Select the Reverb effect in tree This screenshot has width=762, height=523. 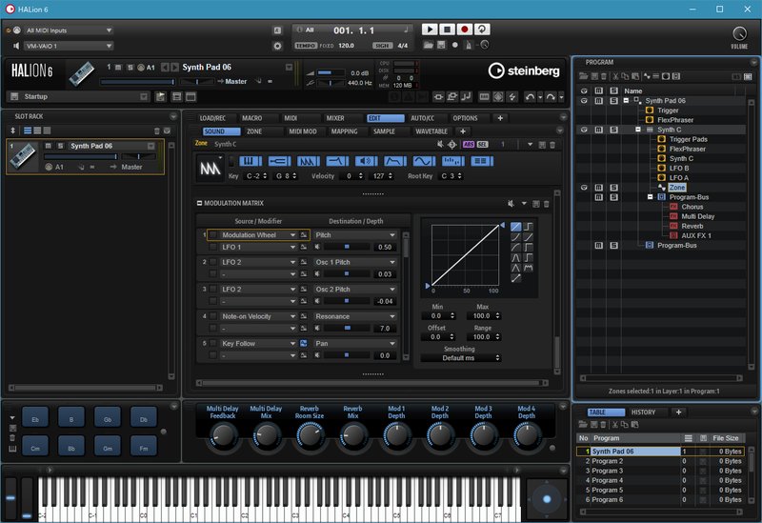pos(692,226)
